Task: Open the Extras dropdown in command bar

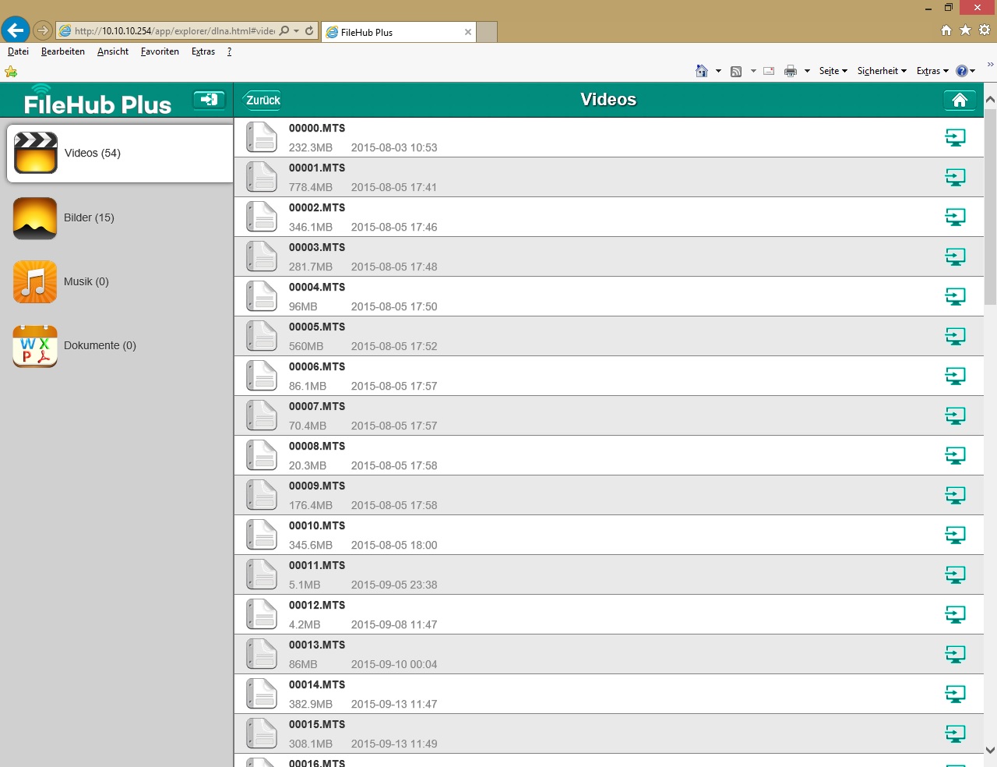Action: (932, 71)
